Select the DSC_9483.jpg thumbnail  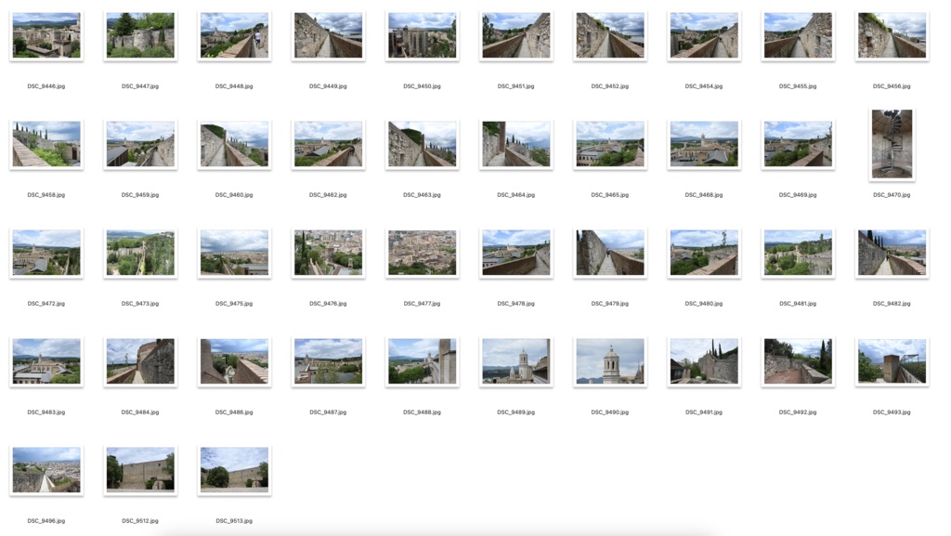46,361
